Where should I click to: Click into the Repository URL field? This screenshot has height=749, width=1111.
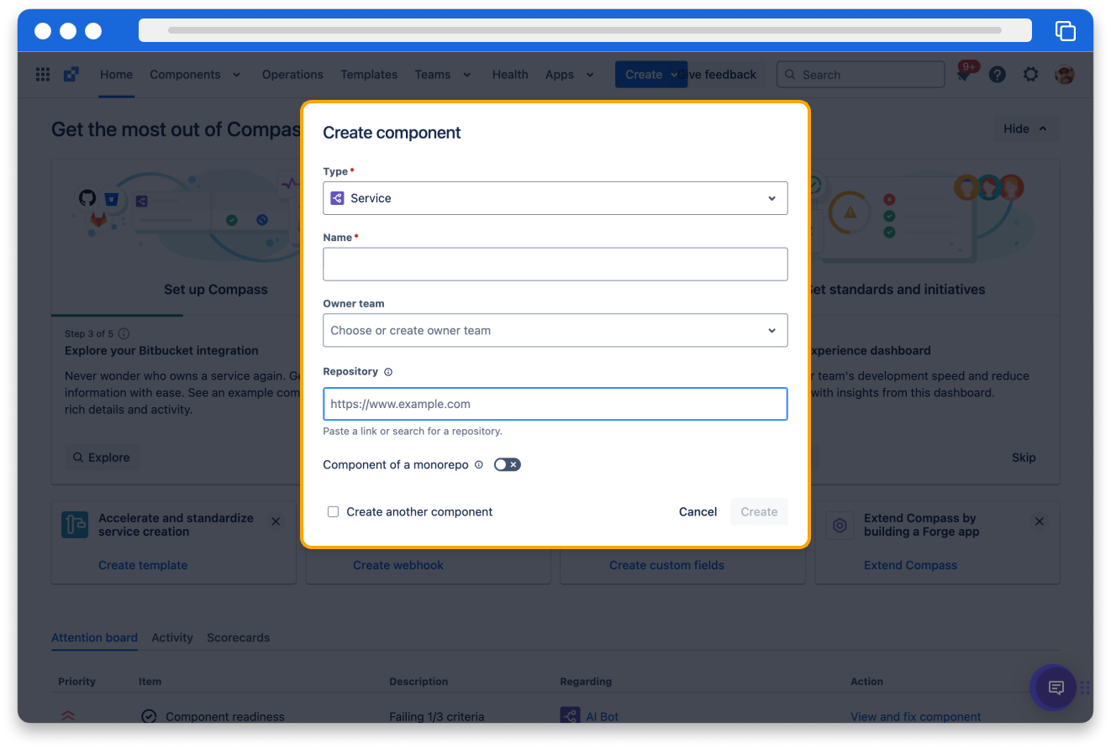(555, 404)
